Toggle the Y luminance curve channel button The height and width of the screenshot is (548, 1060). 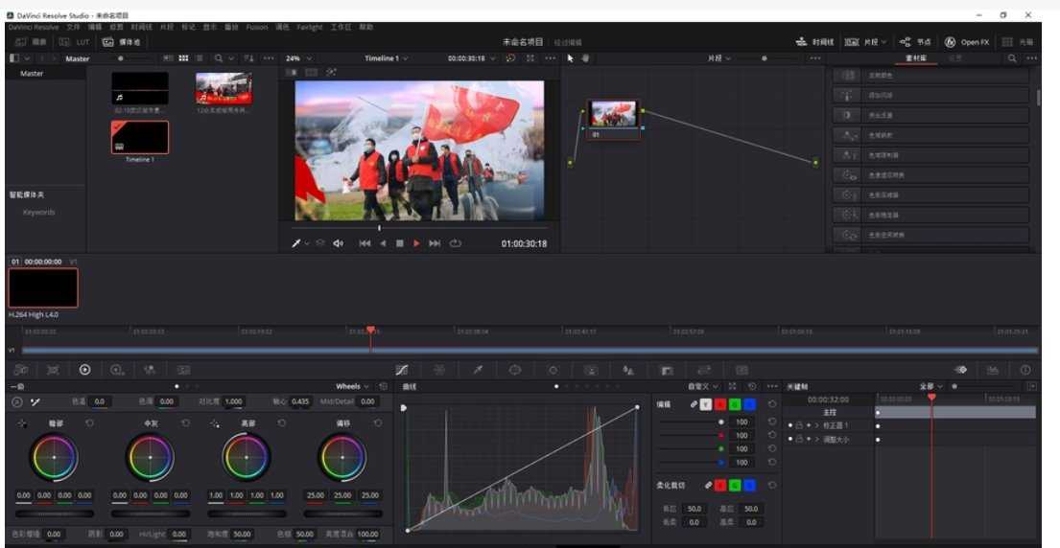click(x=706, y=404)
